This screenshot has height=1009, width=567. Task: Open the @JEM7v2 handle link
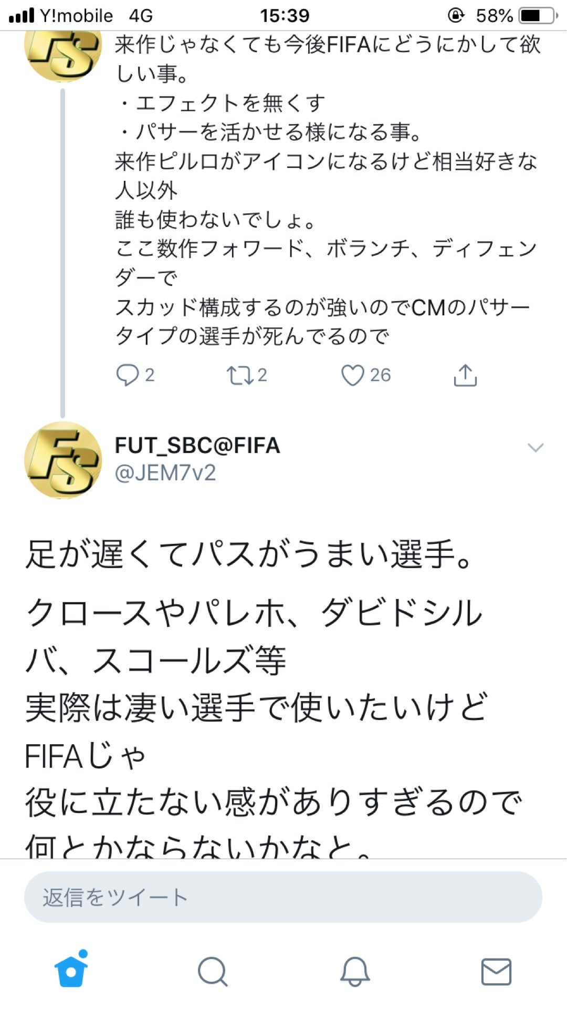[x=166, y=473]
